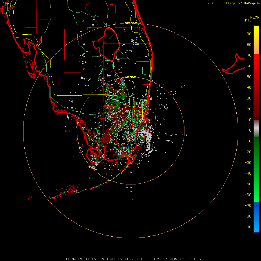Click the 20 value on the velocity scale
Viewport: 261px width, 261px height.
(249, 109)
